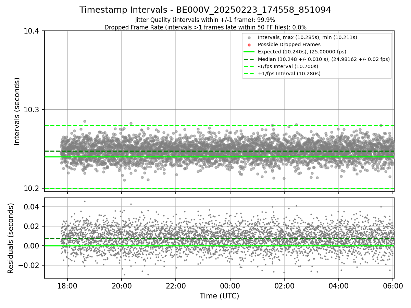Click the 'Dropped Frame Rate' subtitle line showing 0.0%
The image size is (411, 308).
[205, 27]
